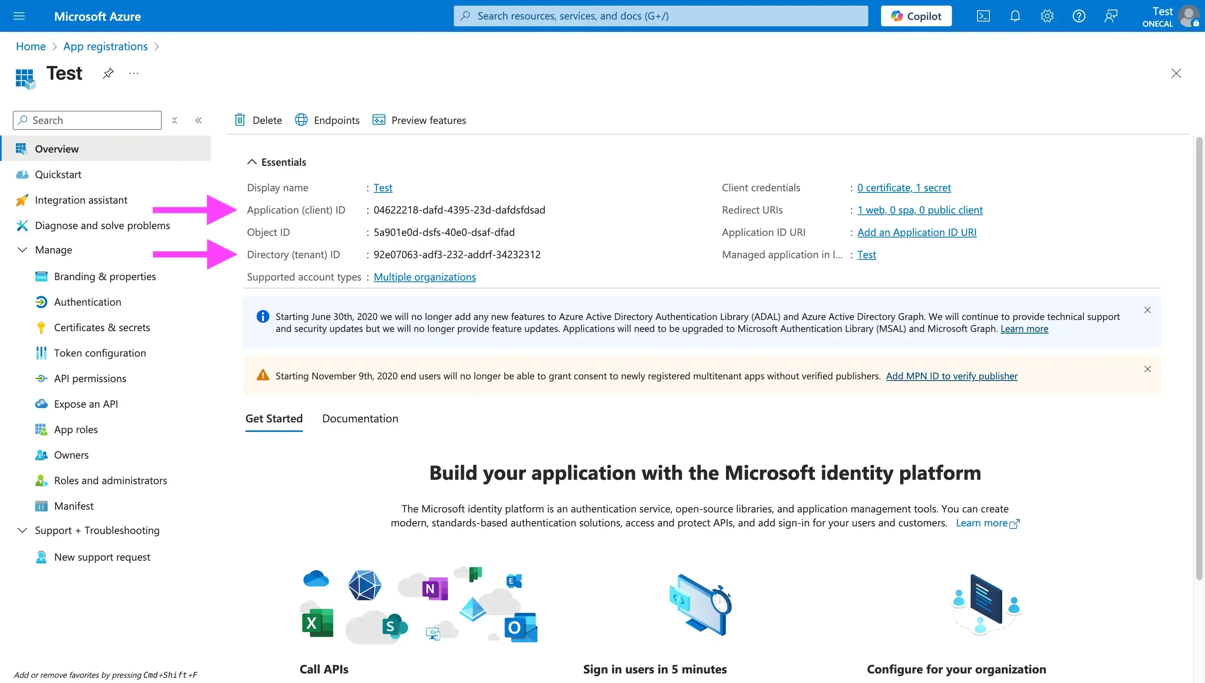This screenshot has width=1205, height=683.
Task: Open Certificates & secrets with key icon
Action: [102, 328]
